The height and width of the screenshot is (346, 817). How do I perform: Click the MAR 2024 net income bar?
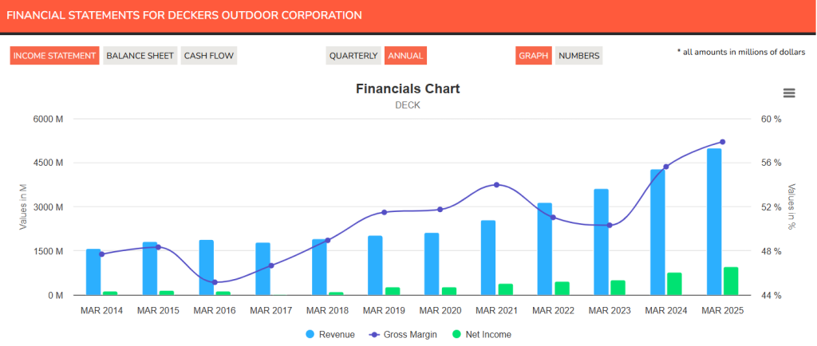pos(674,284)
